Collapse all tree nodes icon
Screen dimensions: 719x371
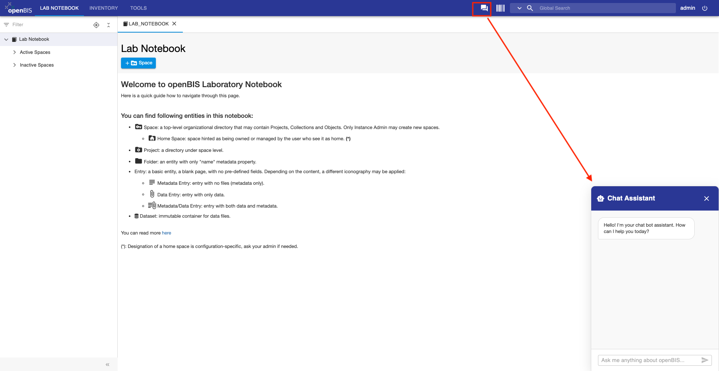pyautogui.click(x=109, y=25)
